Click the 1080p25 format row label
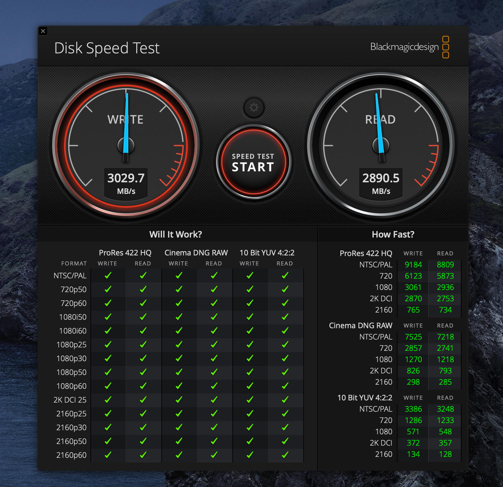Screen dimensions: 503x487 [72, 345]
